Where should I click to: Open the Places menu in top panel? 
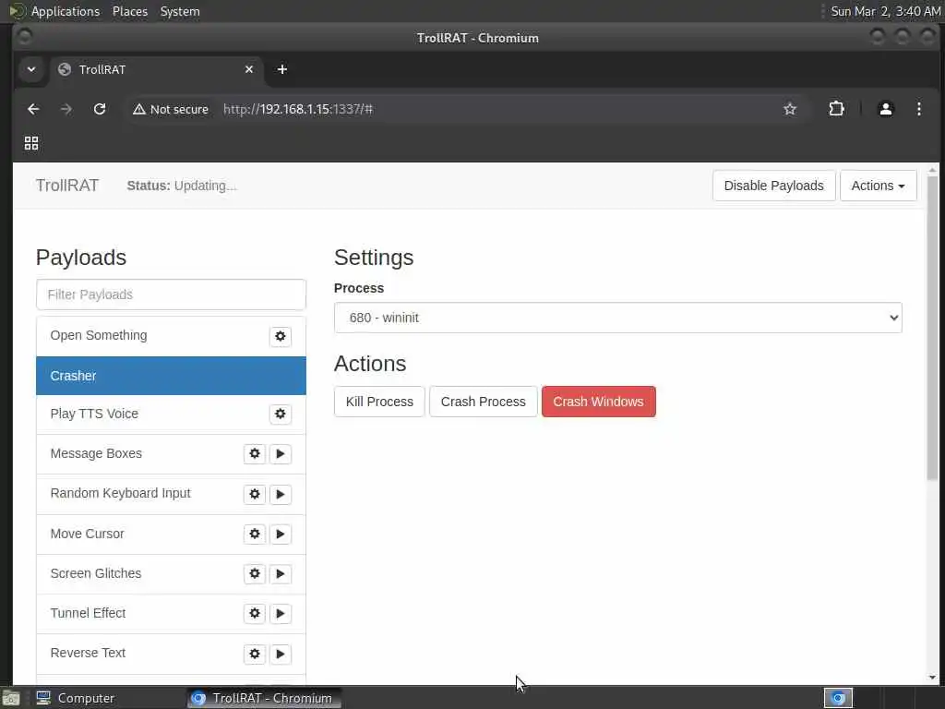pyautogui.click(x=130, y=11)
